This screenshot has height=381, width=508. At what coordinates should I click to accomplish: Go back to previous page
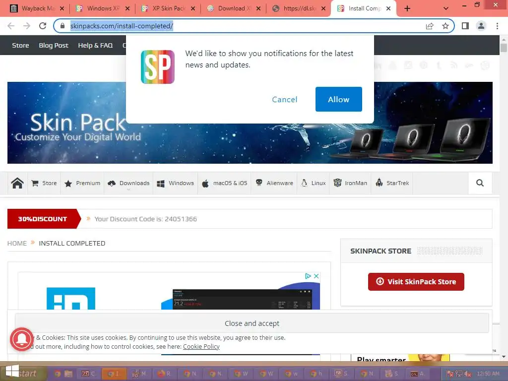(11, 26)
